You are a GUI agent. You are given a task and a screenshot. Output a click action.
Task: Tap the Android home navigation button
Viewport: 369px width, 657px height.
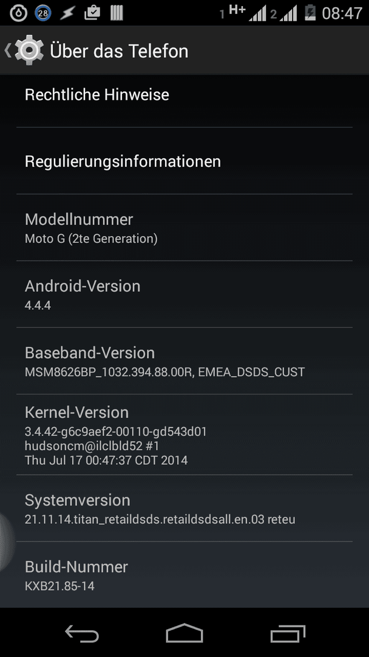point(184,633)
